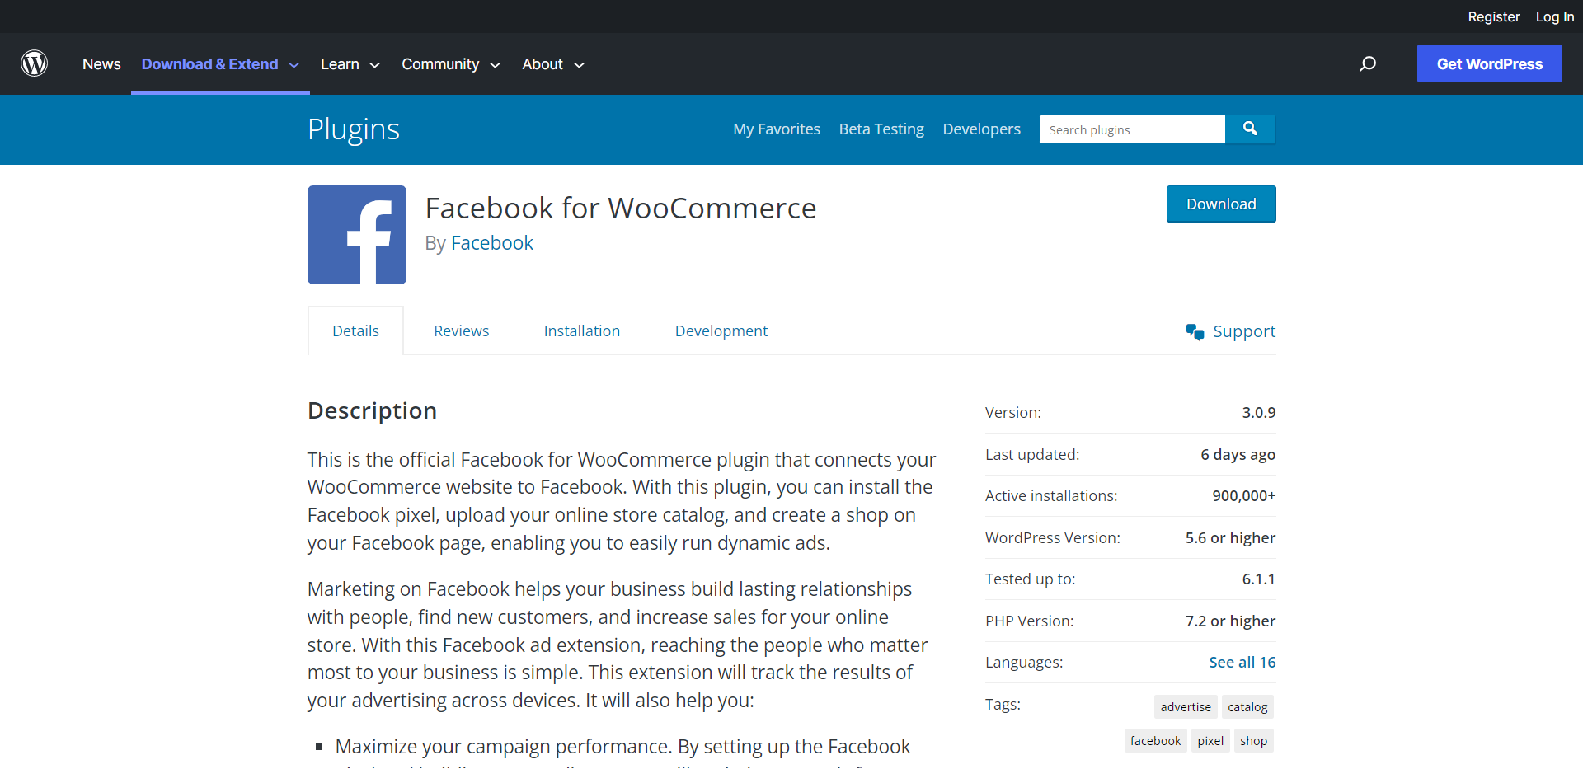Select the advertise tag
1583x769 pixels.
(1186, 706)
